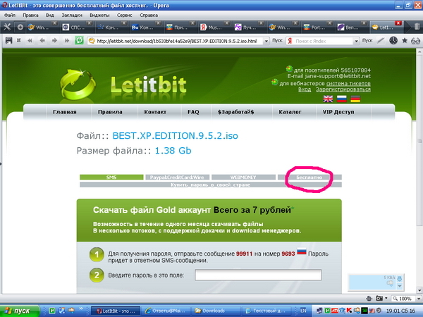Viewport: 423px width, 317px height.
Task: Open the Правила navigation item
Action: (x=110, y=112)
